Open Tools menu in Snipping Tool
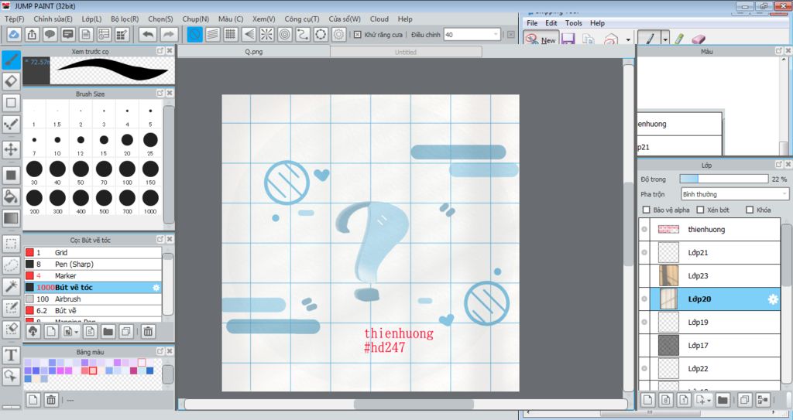The image size is (793, 420). pyautogui.click(x=574, y=22)
